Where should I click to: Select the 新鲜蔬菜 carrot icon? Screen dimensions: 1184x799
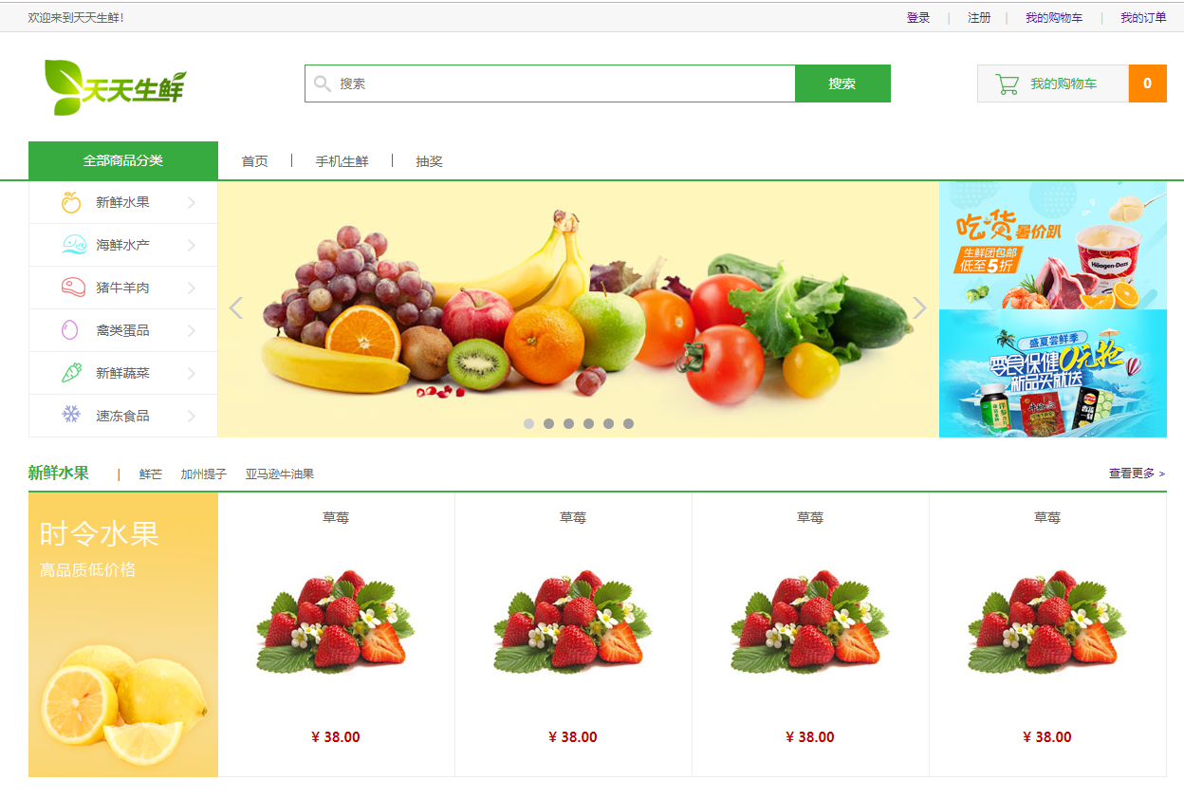pyautogui.click(x=71, y=373)
